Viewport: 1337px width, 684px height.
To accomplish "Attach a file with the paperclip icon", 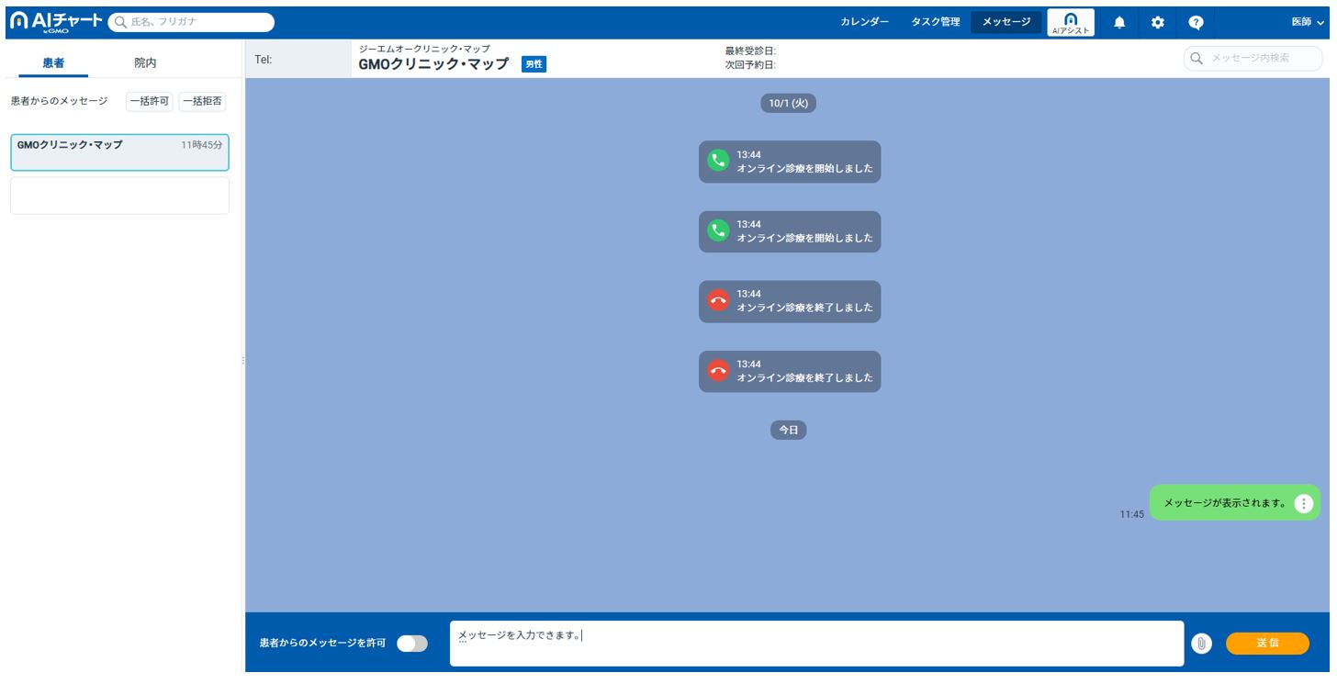I will [x=1202, y=644].
